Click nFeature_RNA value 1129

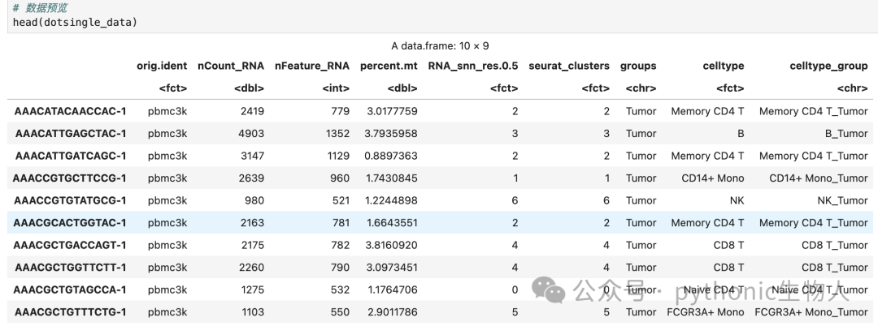point(338,156)
